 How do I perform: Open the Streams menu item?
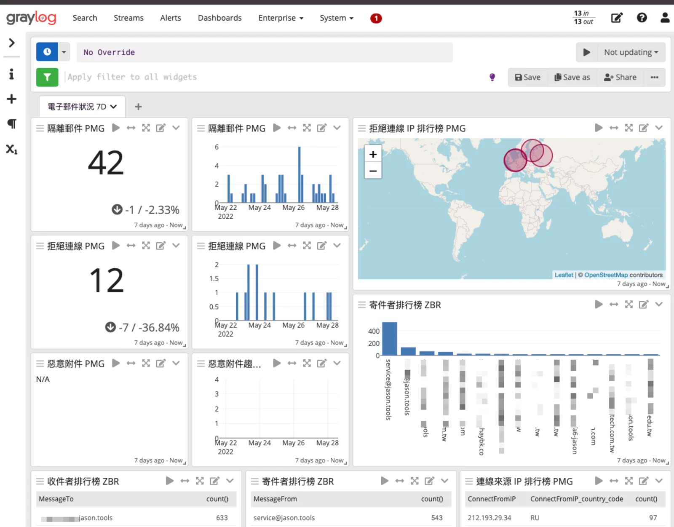128,18
